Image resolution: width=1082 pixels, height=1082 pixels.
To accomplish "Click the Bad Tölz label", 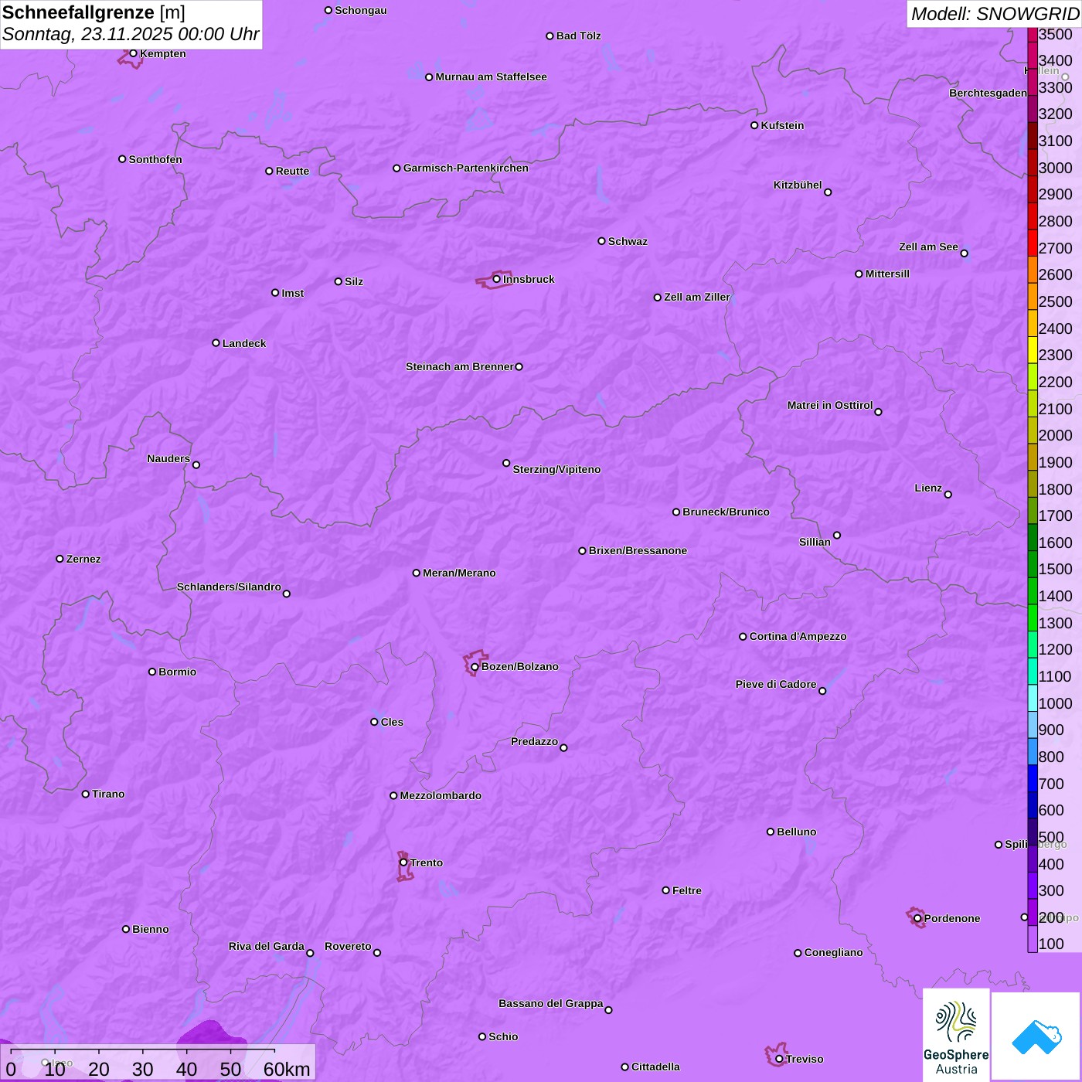I will click(578, 36).
